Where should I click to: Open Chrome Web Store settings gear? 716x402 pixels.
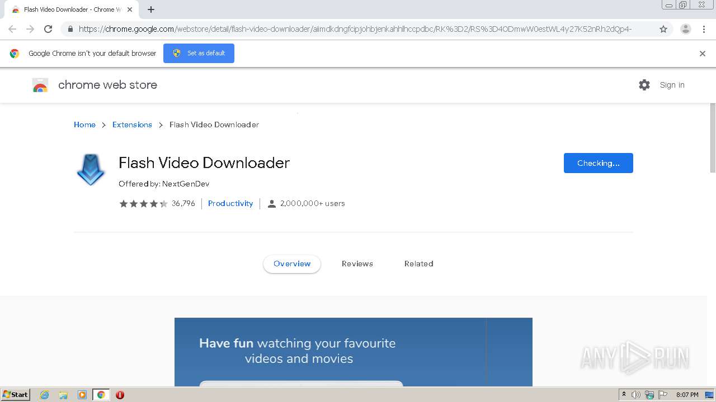click(x=644, y=85)
